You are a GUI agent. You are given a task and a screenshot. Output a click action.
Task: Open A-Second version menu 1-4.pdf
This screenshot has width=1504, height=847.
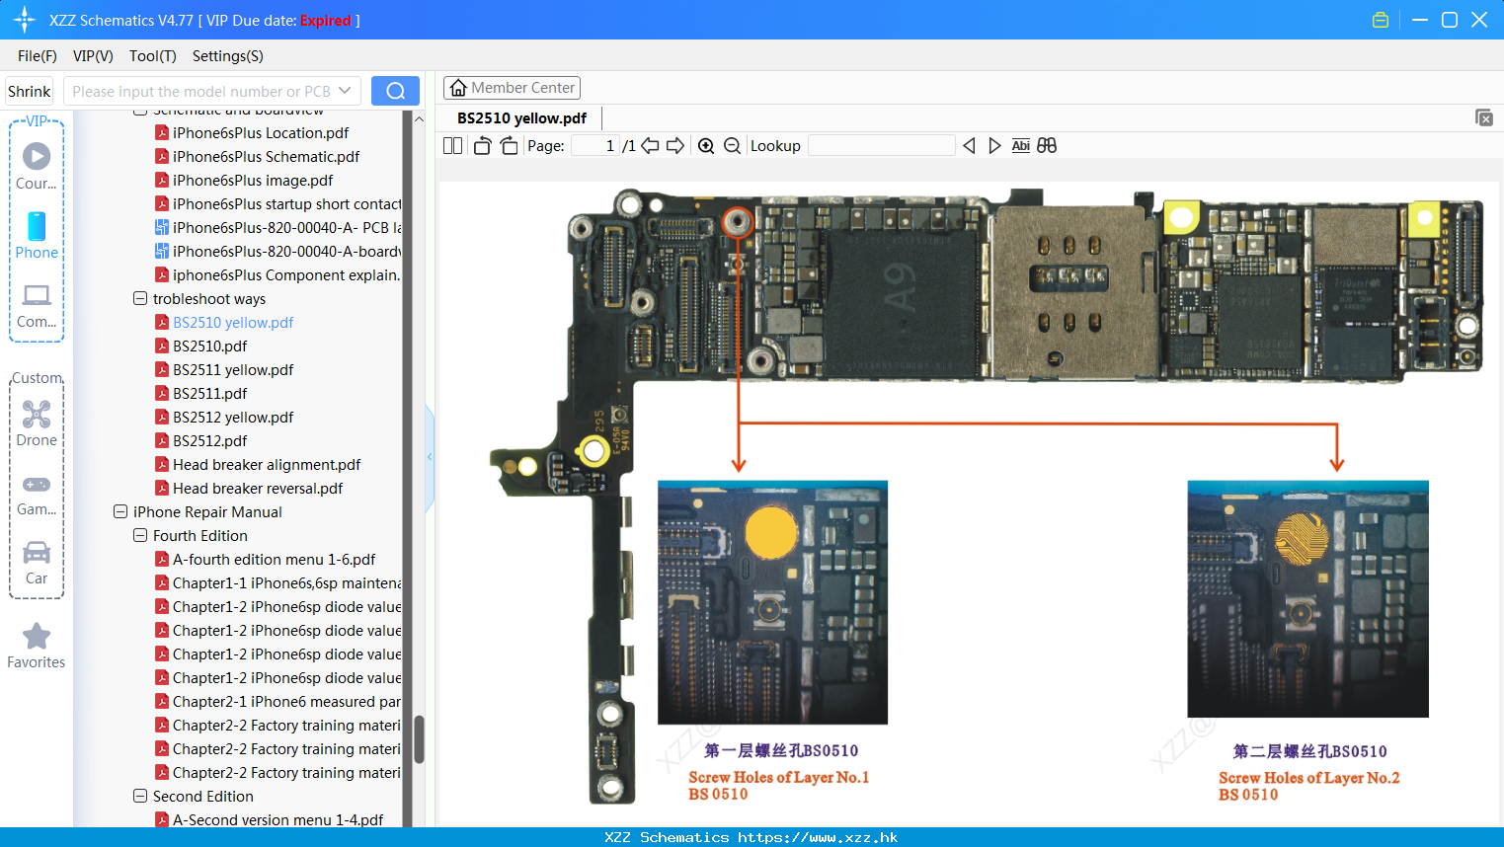pyautogui.click(x=277, y=819)
